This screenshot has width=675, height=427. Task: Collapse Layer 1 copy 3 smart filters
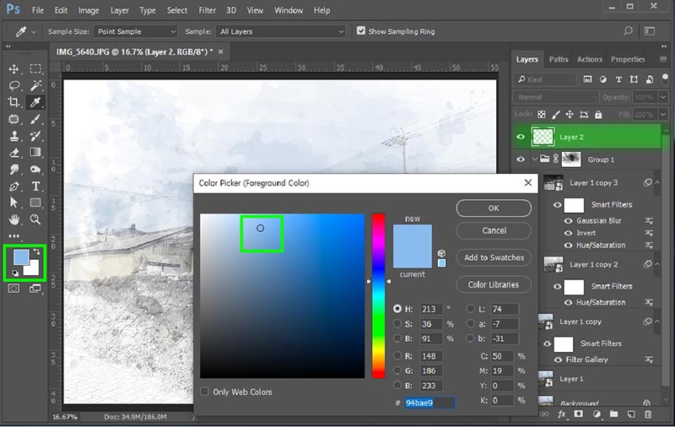[657, 182]
